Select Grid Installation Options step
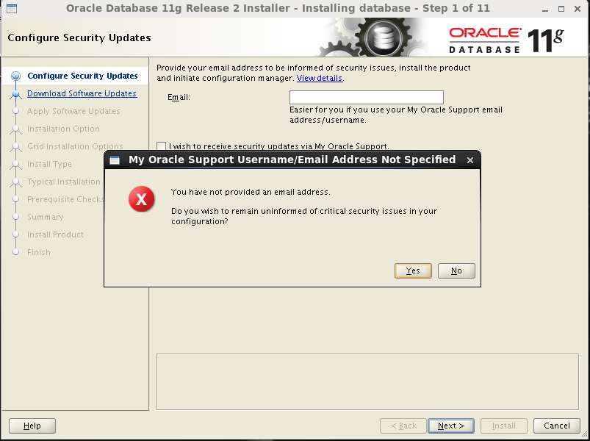590x441 pixels. pos(75,146)
